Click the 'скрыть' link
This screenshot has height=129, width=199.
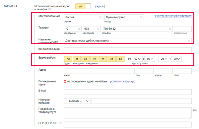coord(100,6)
